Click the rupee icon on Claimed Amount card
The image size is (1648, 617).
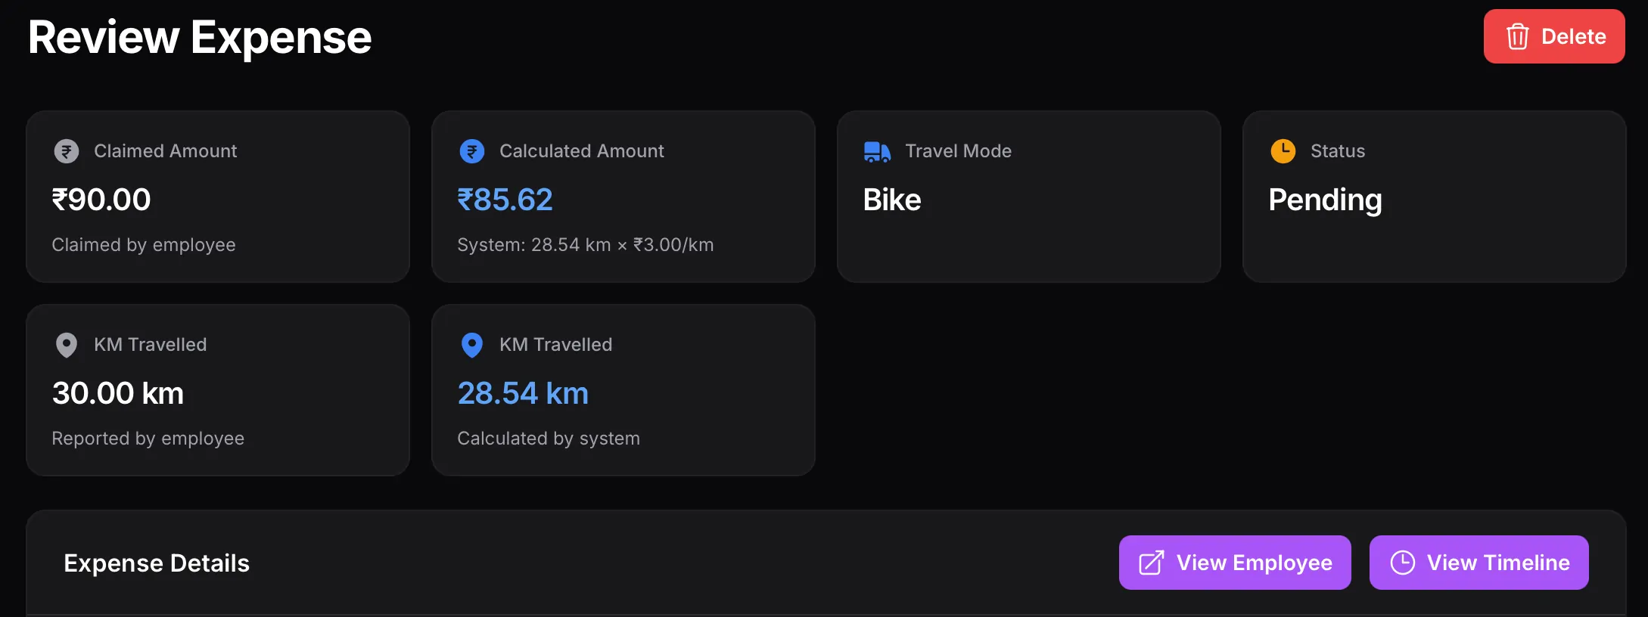pyautogui.click(x=67, y=150)
